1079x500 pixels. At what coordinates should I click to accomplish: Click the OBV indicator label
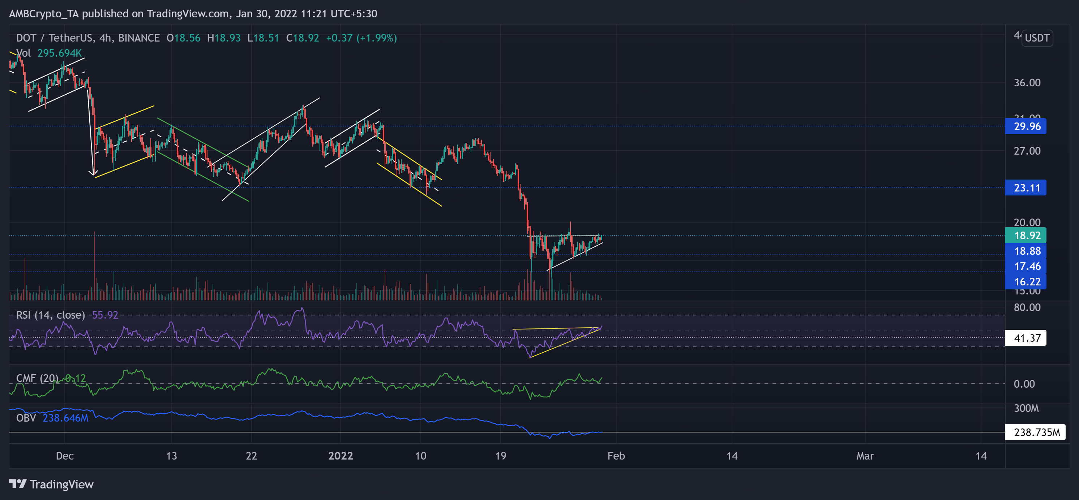coord(26,418)
